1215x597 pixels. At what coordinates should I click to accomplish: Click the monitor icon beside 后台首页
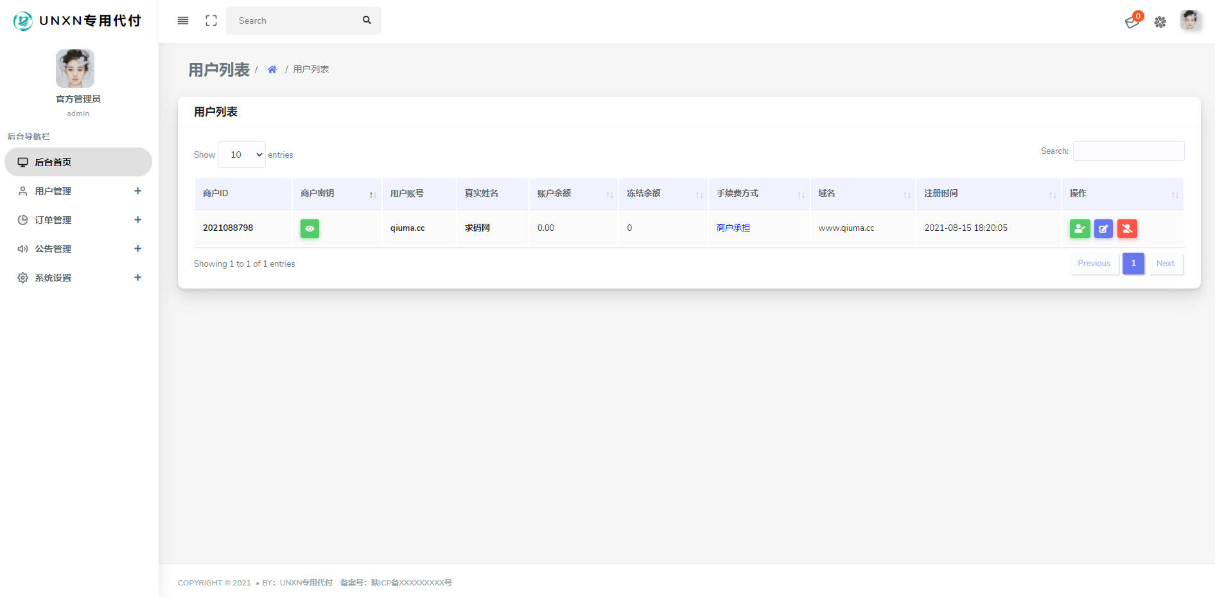pos(22,162)
